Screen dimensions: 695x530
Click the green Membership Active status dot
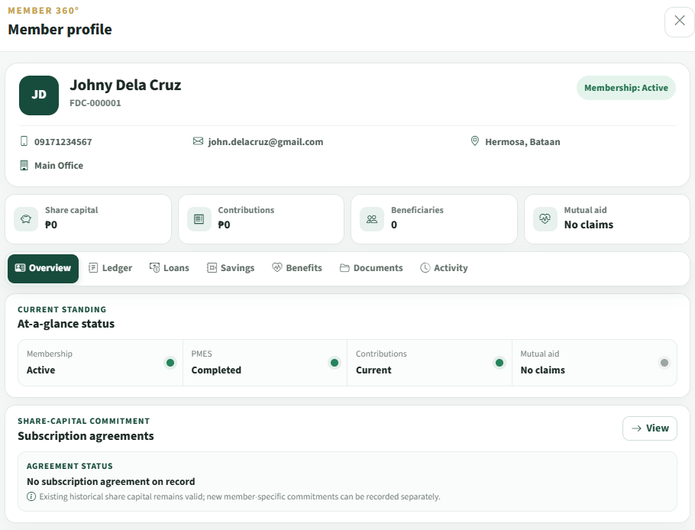(170, 363)
